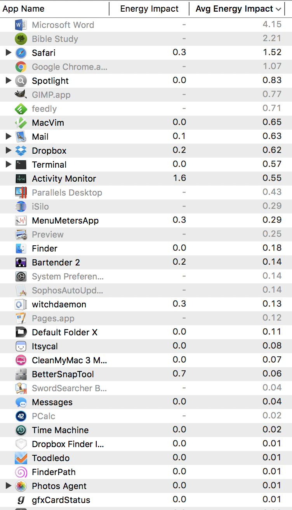Click the MenuMetersApp 0.3 energy value

[179, 220]
